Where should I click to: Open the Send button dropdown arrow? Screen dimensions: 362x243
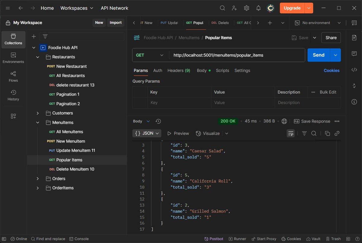point(335,55)
